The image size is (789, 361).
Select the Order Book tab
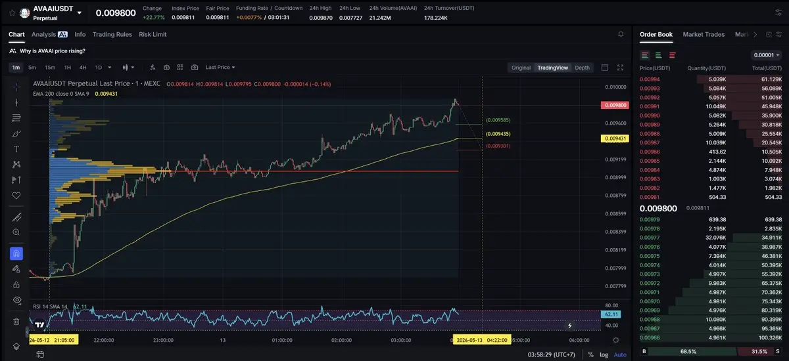656,34
